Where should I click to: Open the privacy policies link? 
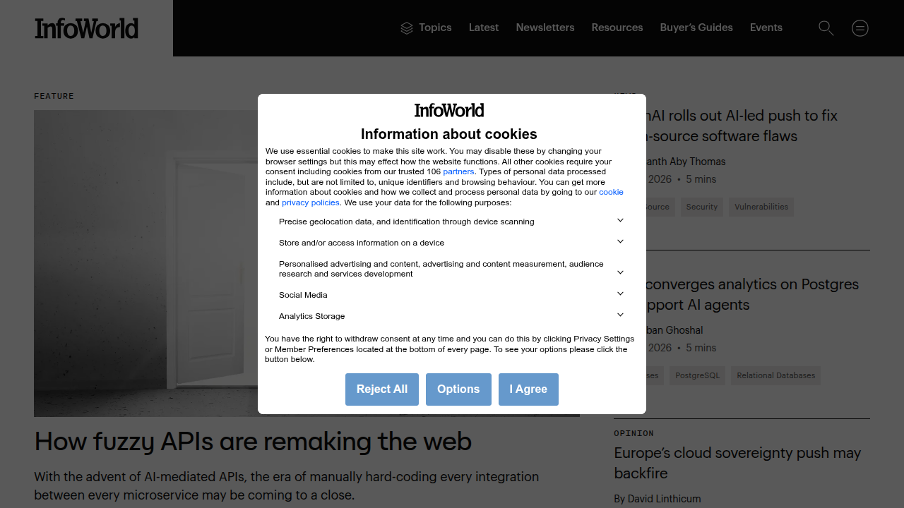pos(311,202)
